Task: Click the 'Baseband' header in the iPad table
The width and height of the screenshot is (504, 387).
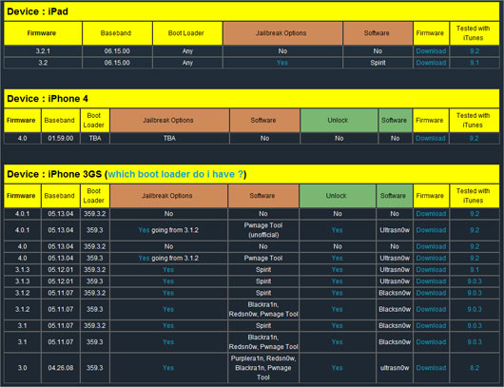Action: point(117,33)
